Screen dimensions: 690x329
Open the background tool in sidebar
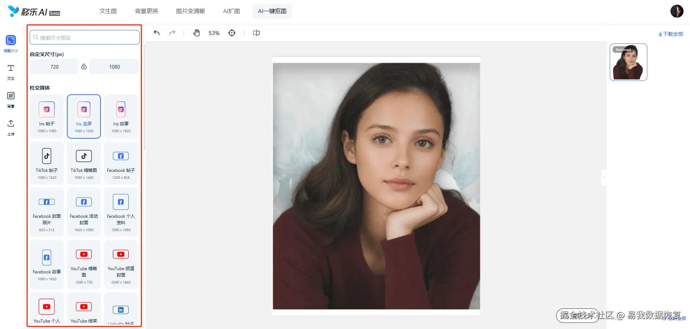click(11, 100)
